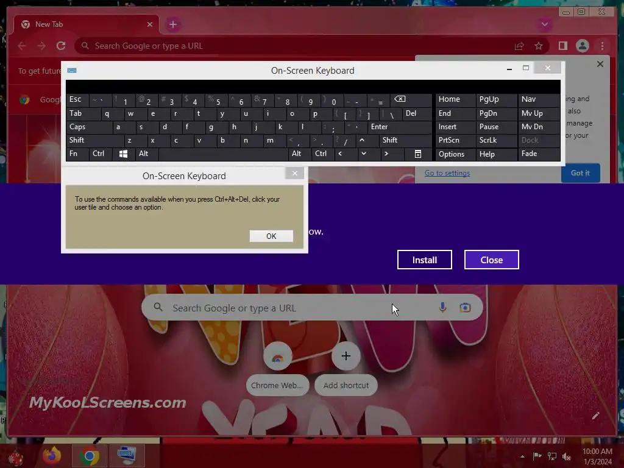Select the New Tab tab

pyautogui.click(x=87, y=24)
